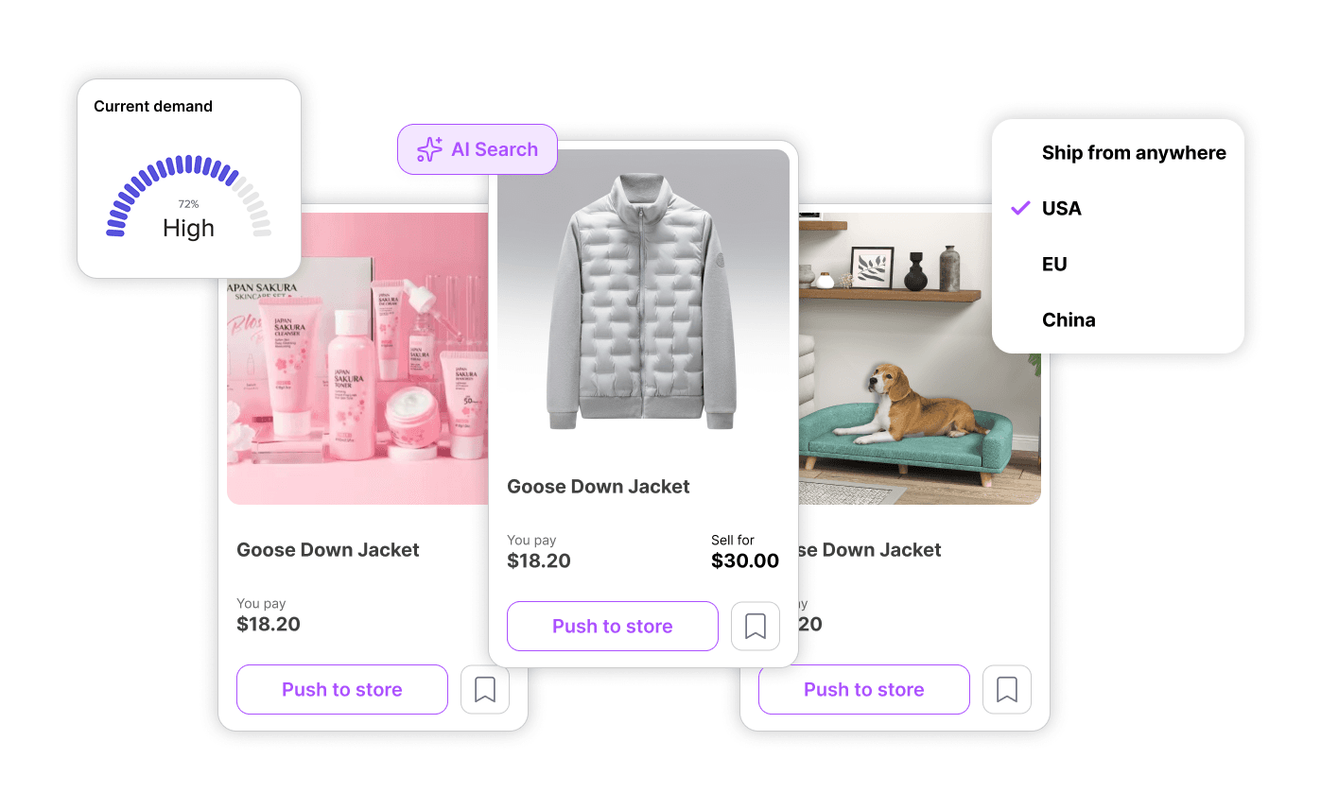Push the leftmost jacket to store
Image resolution: width=1321 pixels, height=810 pixels.
(x=341, y=689)
